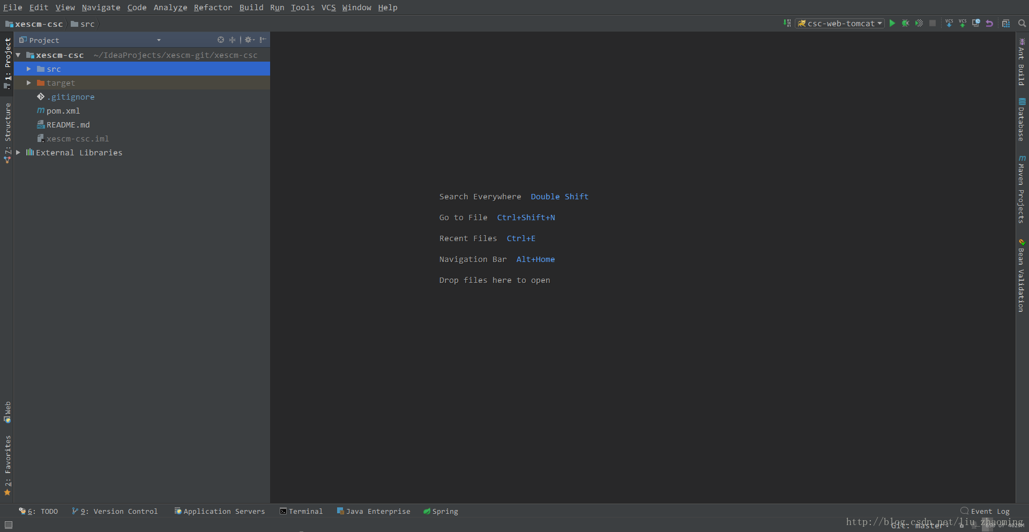Select README.md in project tree
Screen dimensions: 1029x532
[68, 125]
